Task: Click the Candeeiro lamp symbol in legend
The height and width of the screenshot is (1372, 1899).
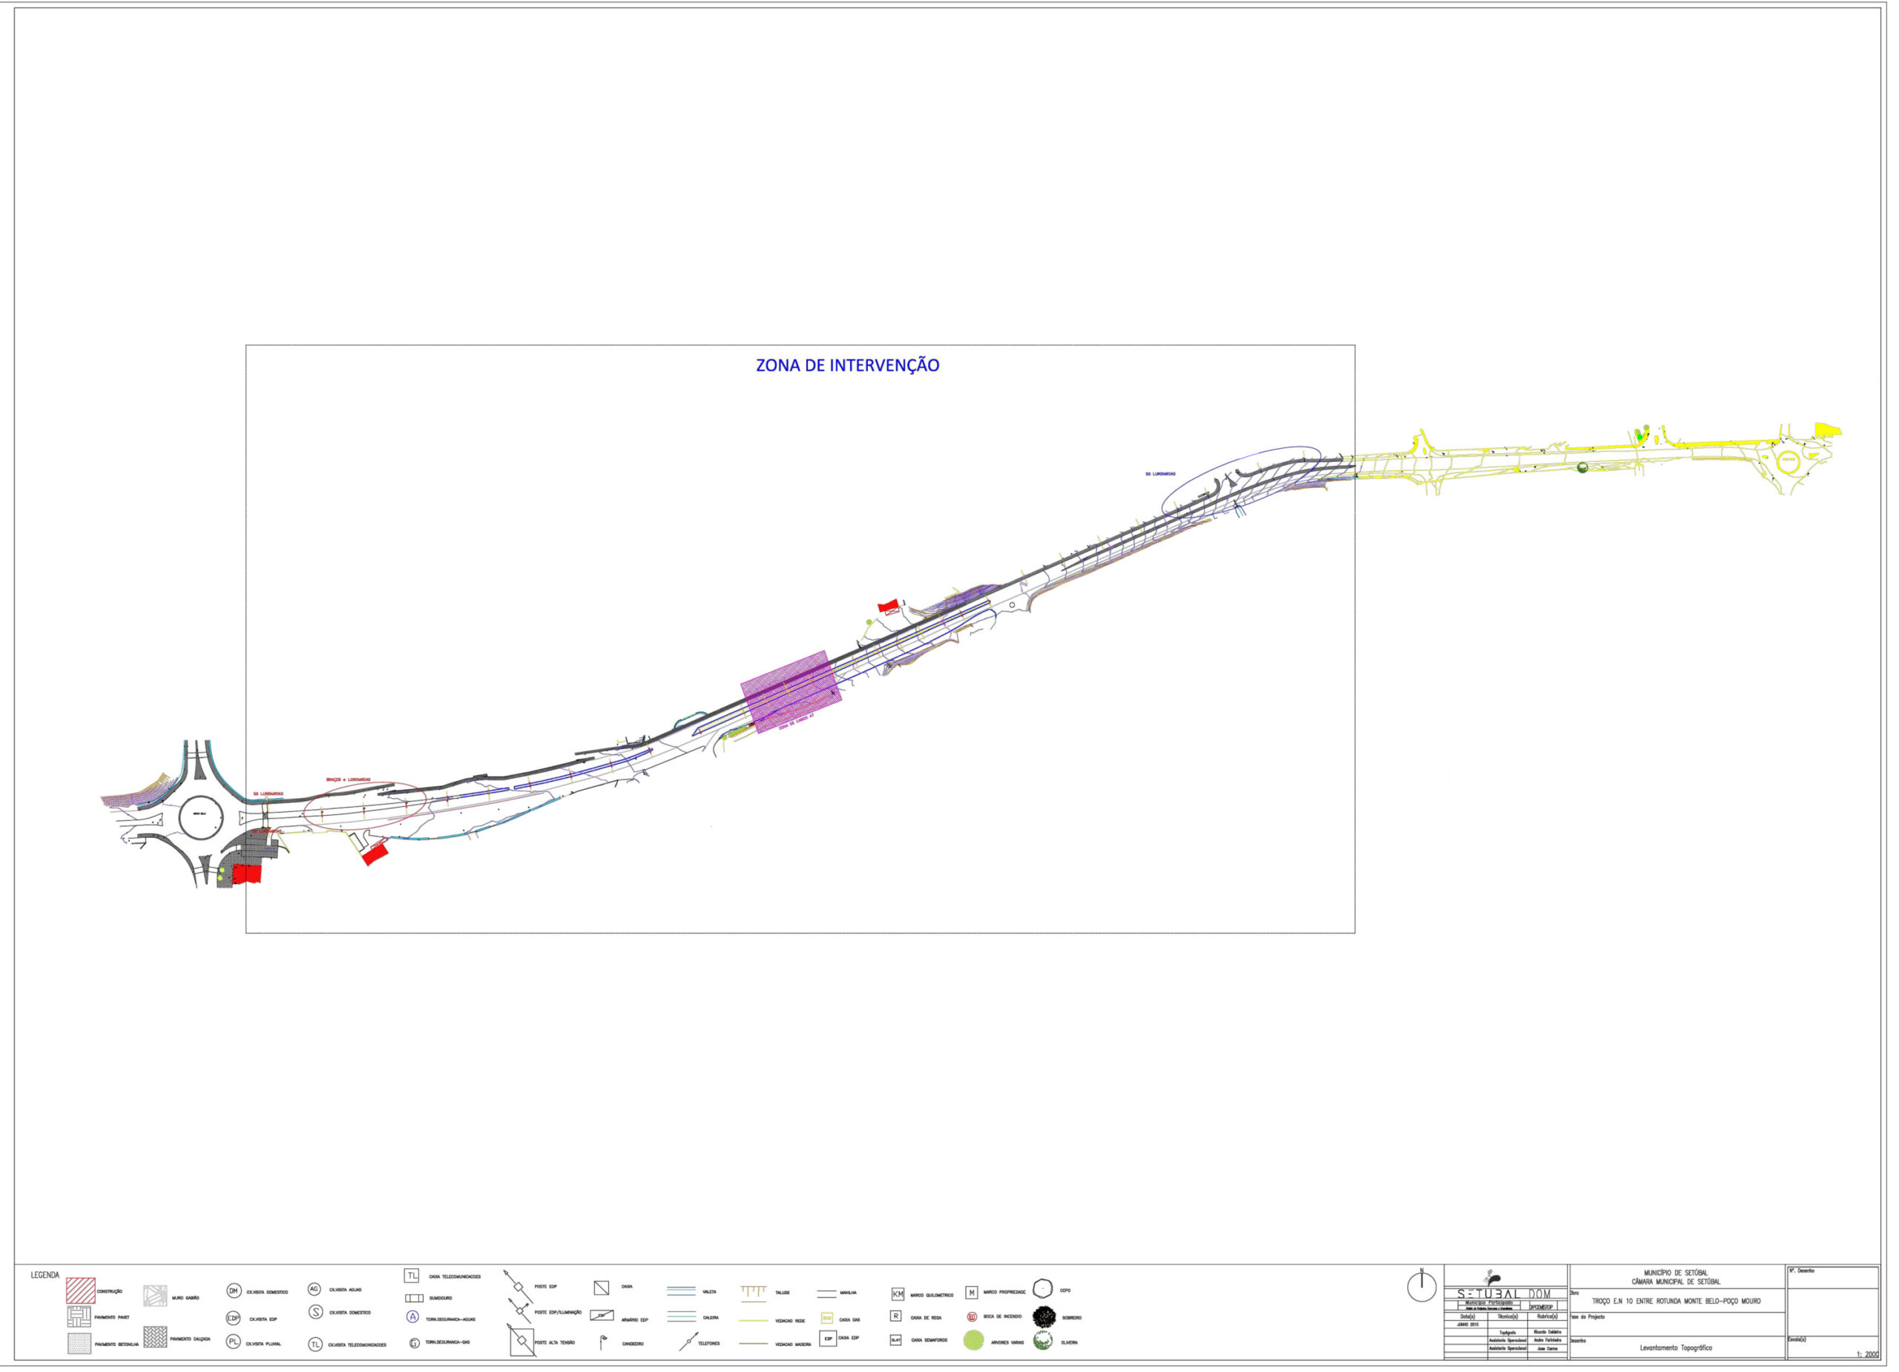Action: [x=602, y=1342]
